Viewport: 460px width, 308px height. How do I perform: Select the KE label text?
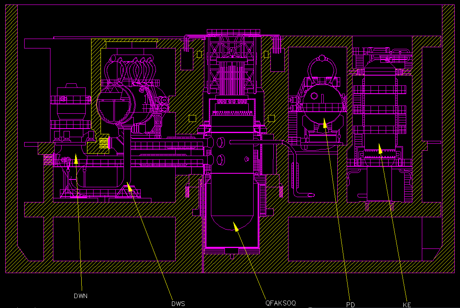click(407, 305)
